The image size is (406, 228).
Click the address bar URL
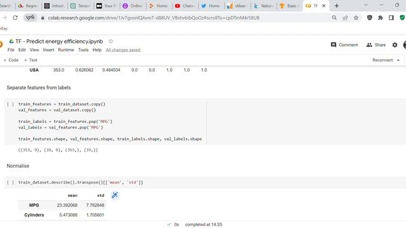click(x=154, y=18)
